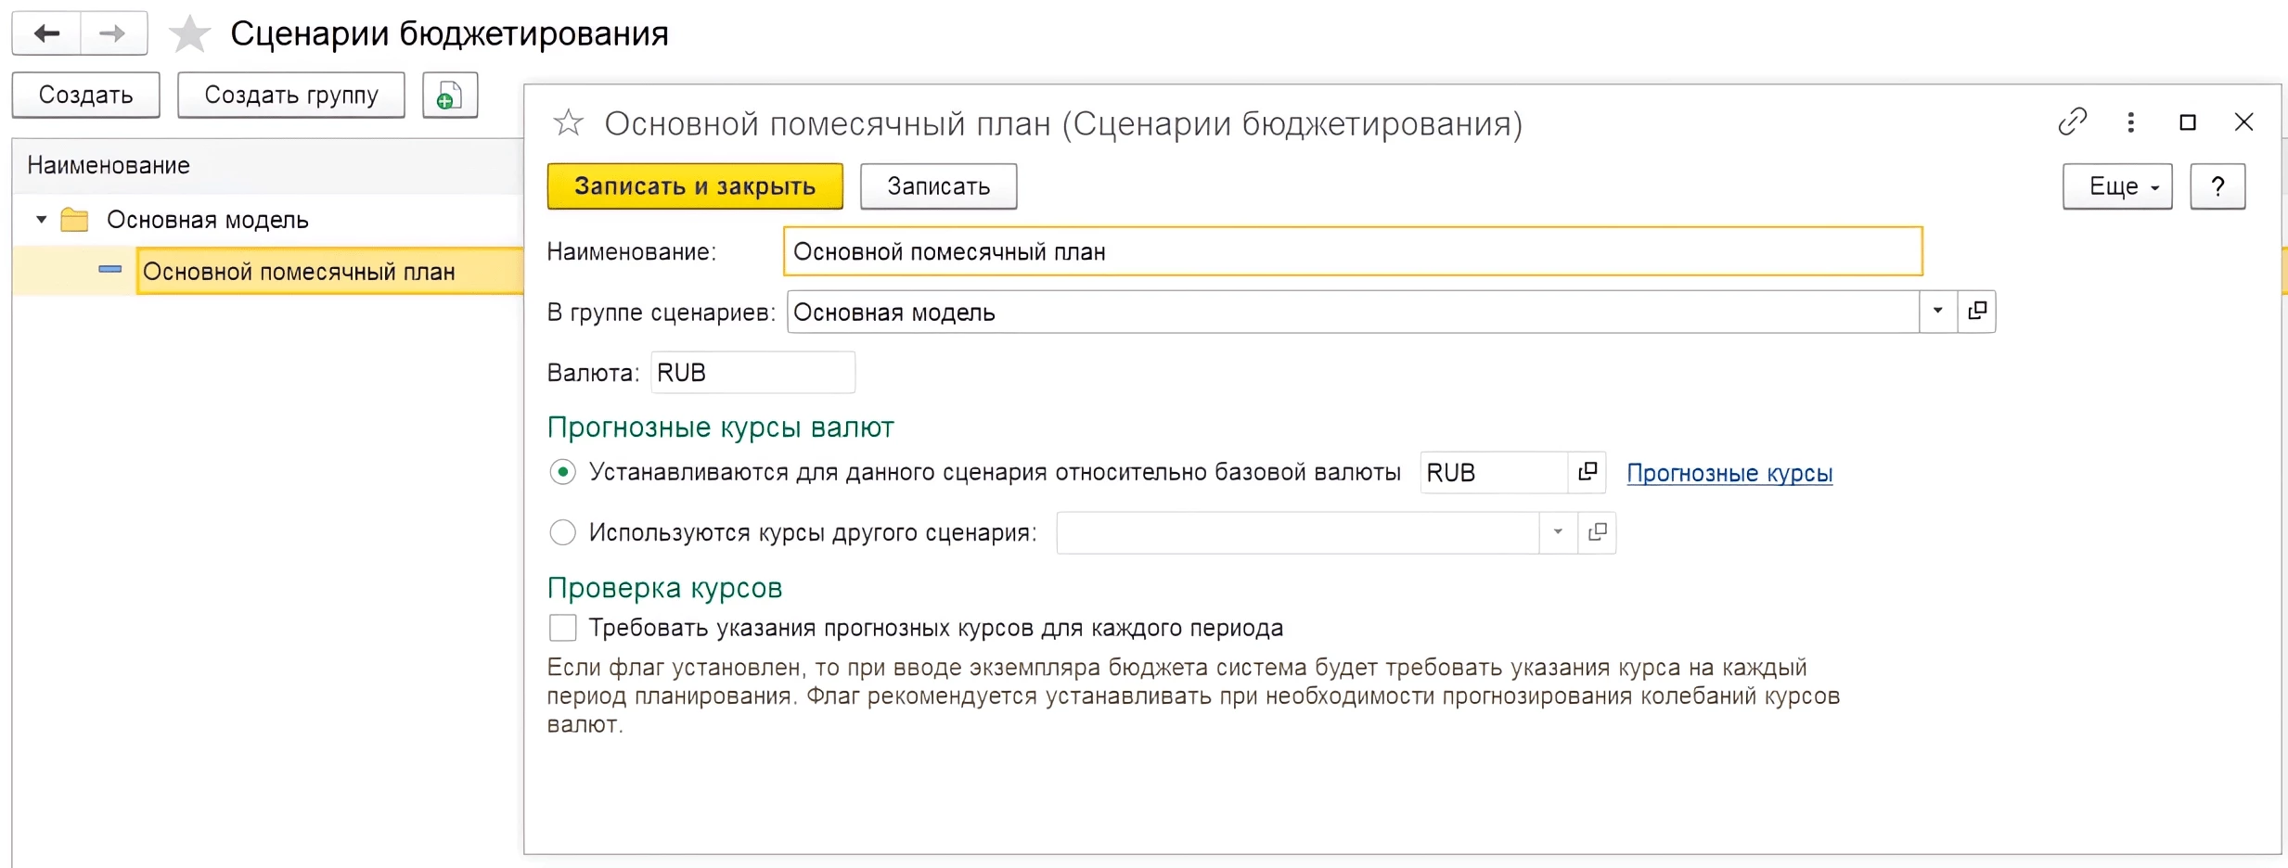Viewport: 2288px width, 868px height.
Task: Click the back navigation arrow
Action: coord(46,34)
